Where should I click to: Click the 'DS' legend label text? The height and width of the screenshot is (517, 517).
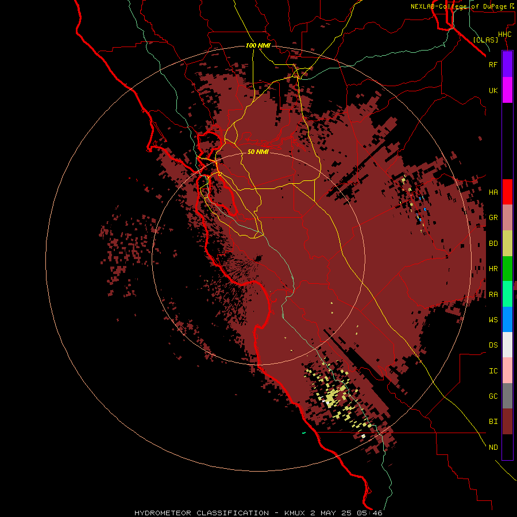(x=493, y=345)
